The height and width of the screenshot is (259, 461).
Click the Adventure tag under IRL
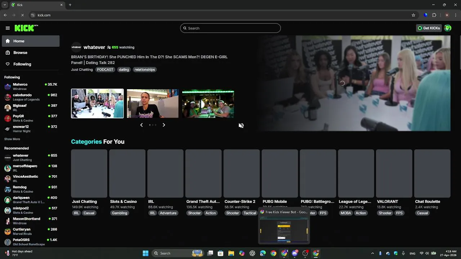[x=168, y=213]
